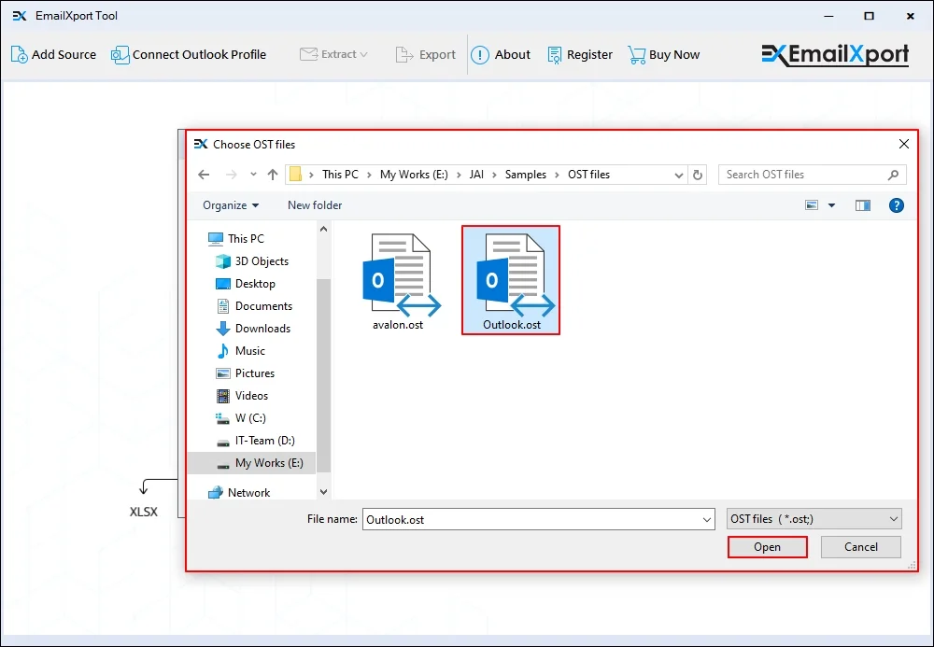934x647 pixels.
Task: Open the File name history dropdown
Action: [x=706, y=519]
